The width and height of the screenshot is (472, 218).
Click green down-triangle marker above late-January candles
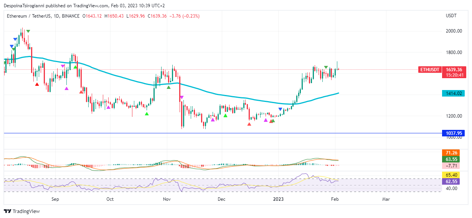(x=326, y=67)
